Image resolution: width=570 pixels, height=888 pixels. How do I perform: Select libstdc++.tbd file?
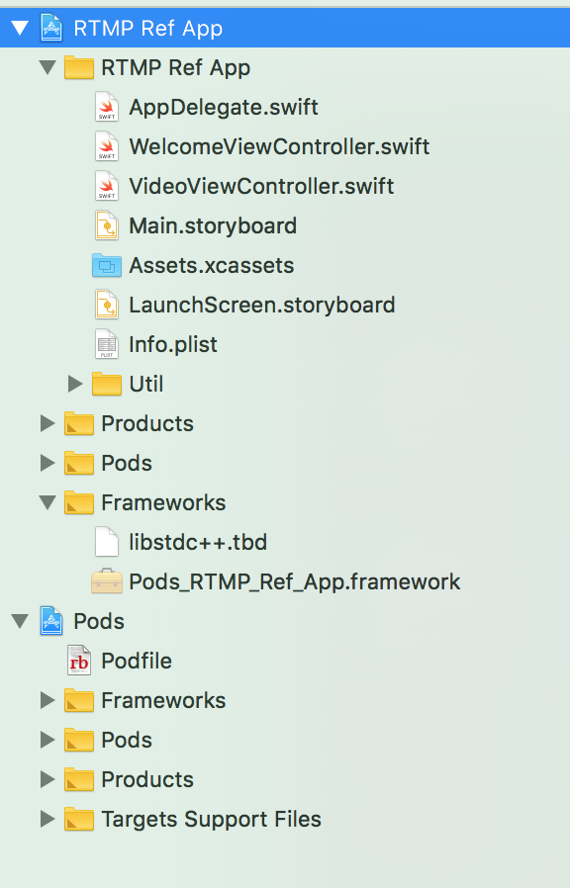tap(198, 543)
